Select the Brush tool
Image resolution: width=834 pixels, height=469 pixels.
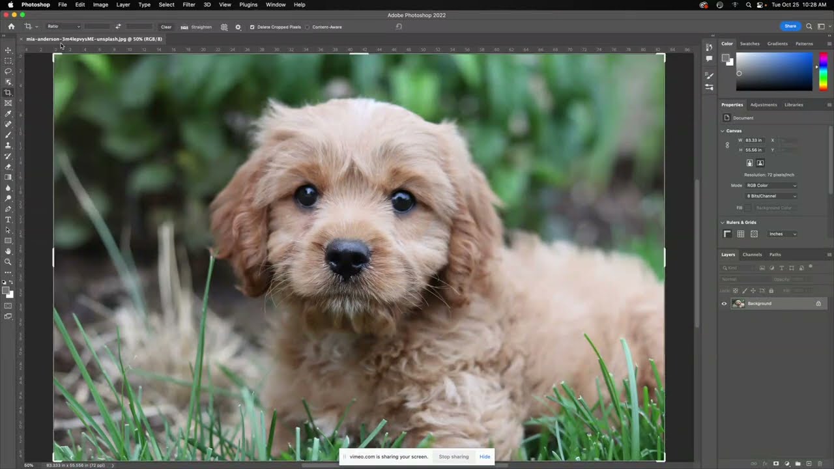[x=8, y=135]
